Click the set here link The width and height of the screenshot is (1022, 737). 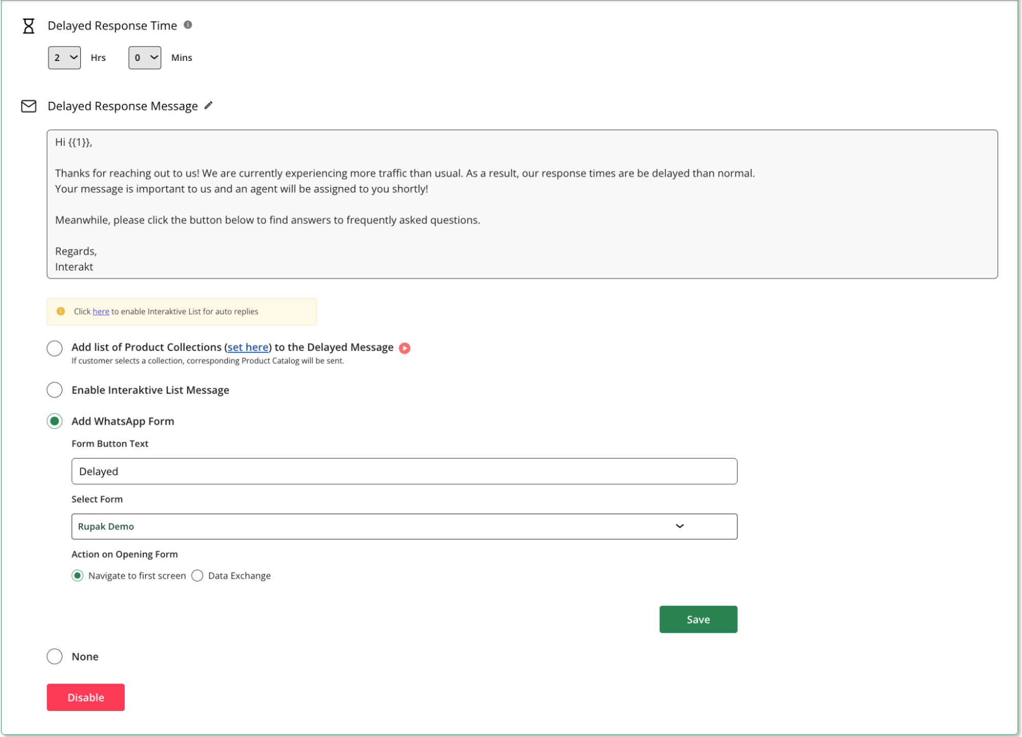(247, 347)
